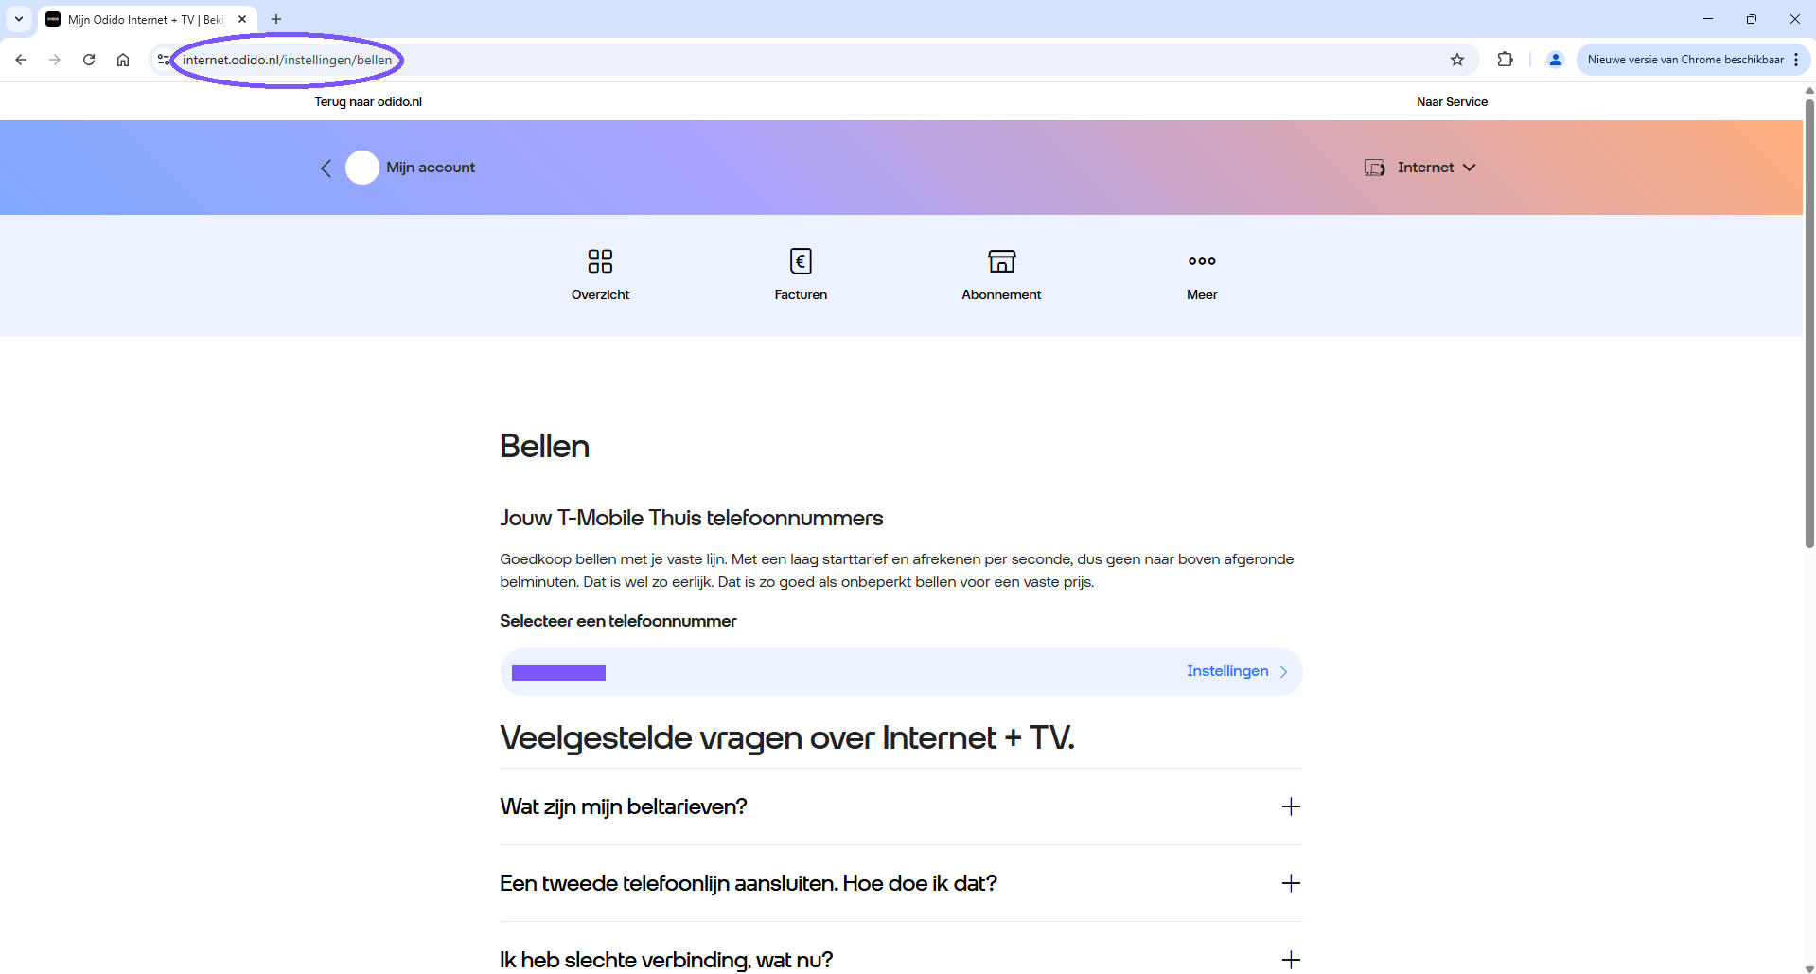Reload the page with the refresh icon
The width and height of the screenshot is (1816, 974).
pos(89,60)
